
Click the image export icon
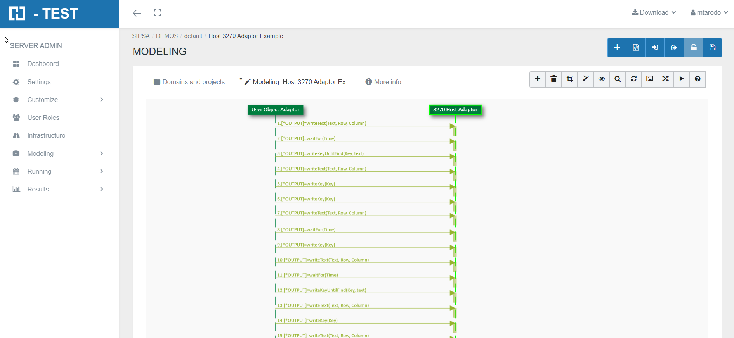tap(649, 79)
